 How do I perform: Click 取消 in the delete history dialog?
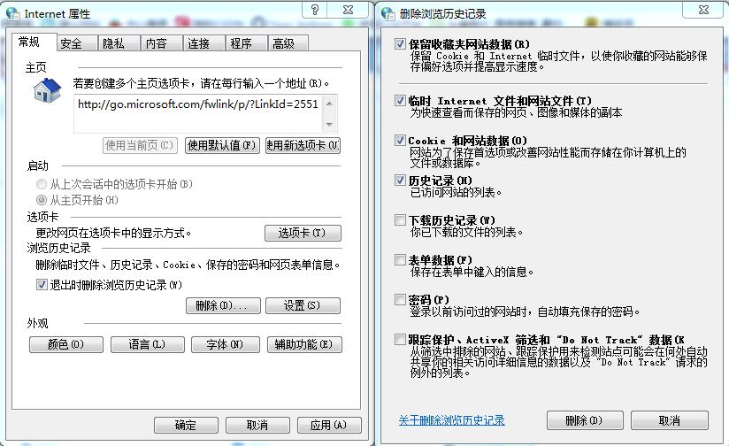pos(670,420)
